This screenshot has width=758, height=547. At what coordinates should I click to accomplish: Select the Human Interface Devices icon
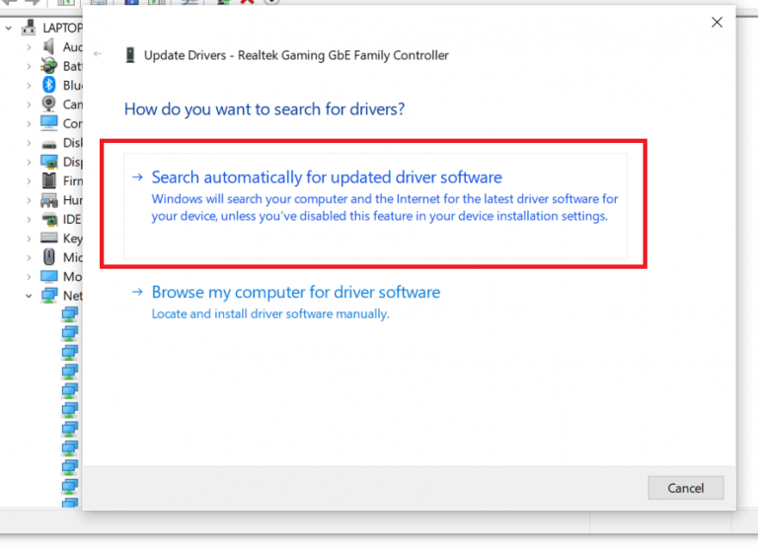pos(48,200)
